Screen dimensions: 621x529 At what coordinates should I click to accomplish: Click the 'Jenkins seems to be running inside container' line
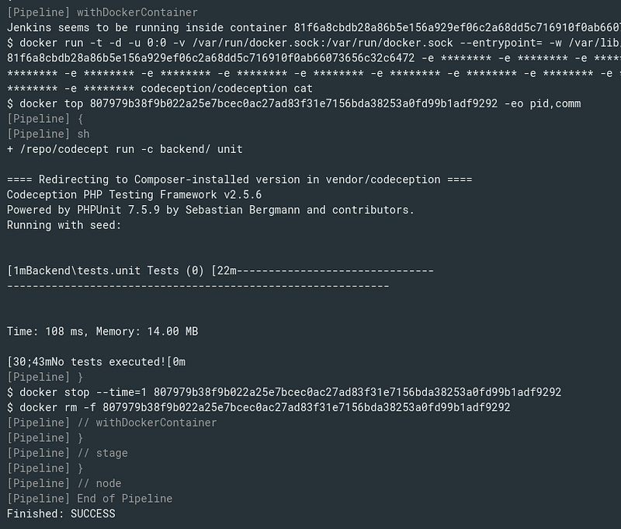(314, 27)
